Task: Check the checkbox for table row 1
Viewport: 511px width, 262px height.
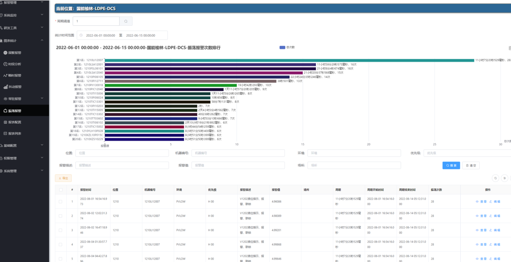Action: [x=61, y=202]
